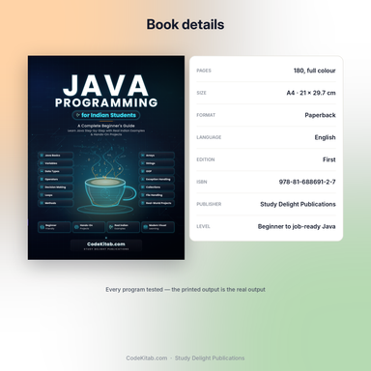Click the LANGUAGE label

(209, 137)
